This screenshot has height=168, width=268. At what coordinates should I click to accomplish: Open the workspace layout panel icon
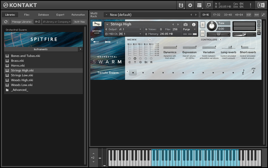tap(199, 5)
